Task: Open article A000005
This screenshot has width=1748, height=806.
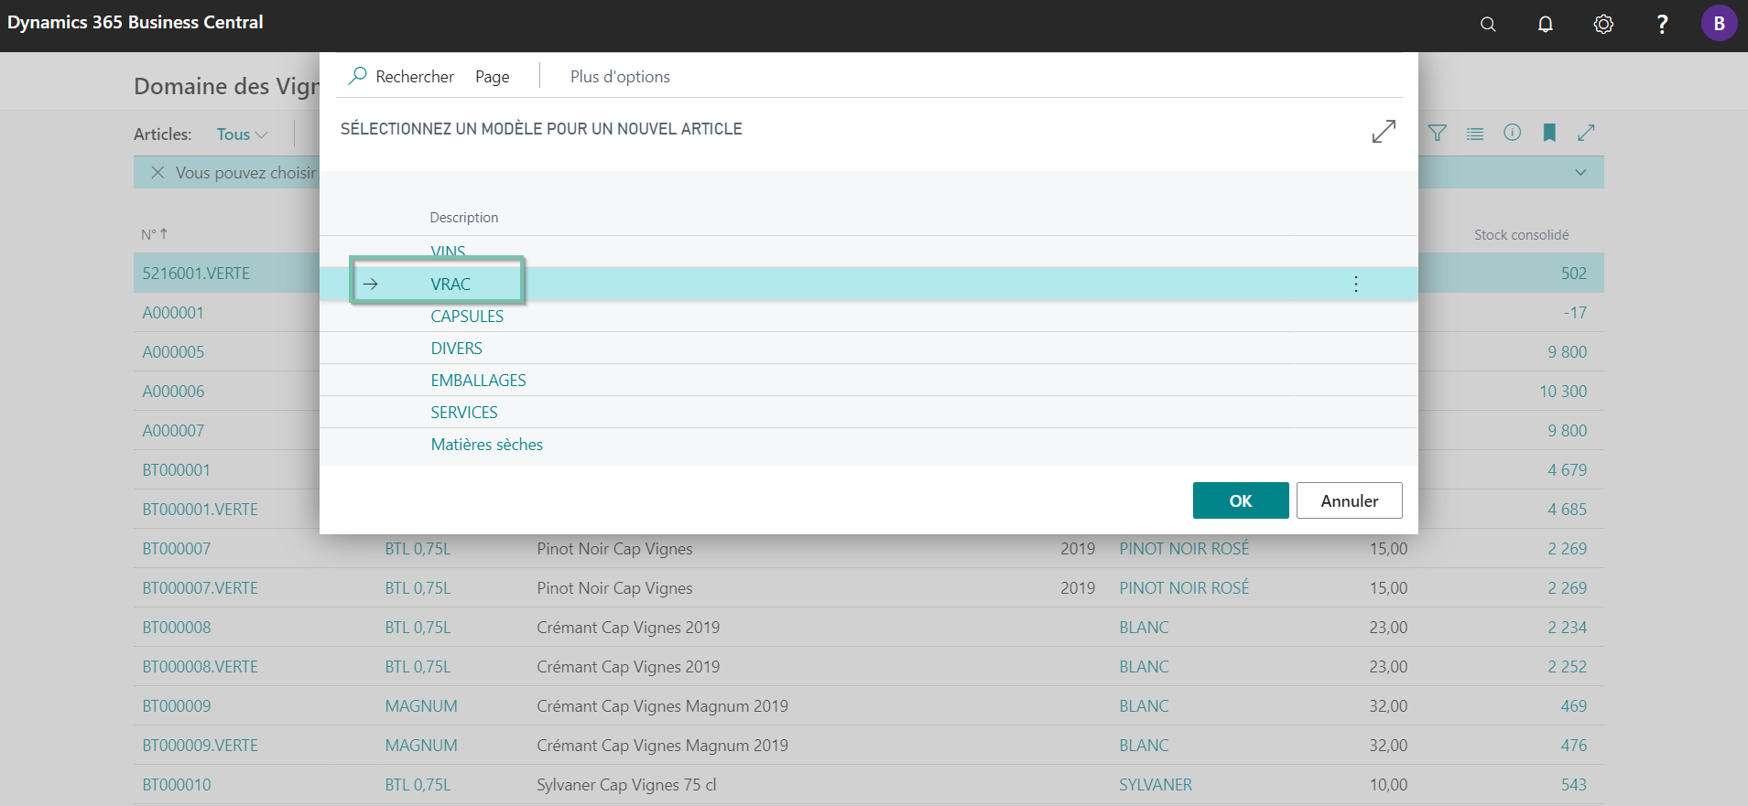Action: tap(173, 352)
